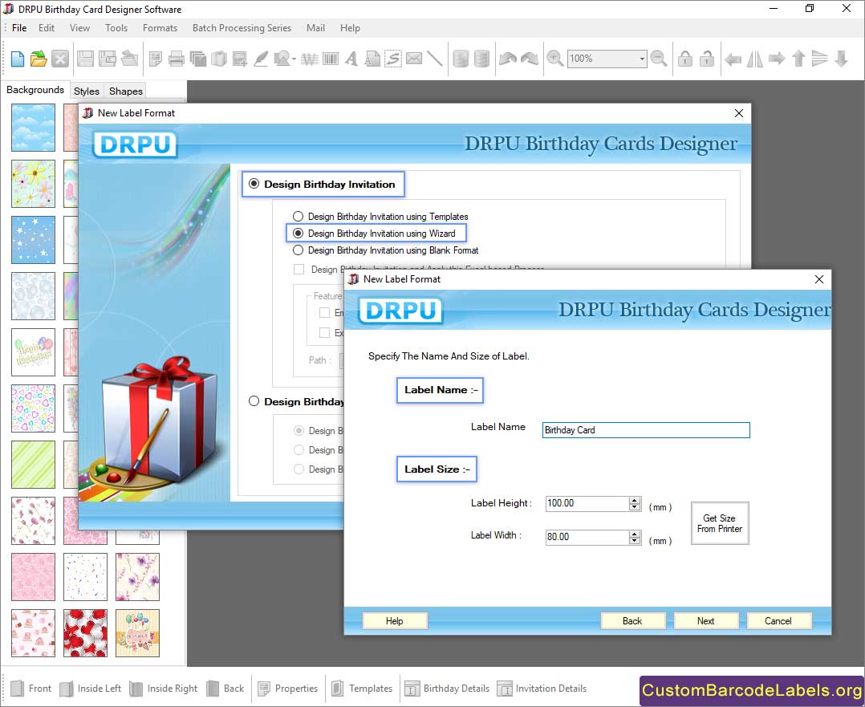Decrease Label Height with down spinner
Viewport: 865px width, 707px height.
tap(635, 506)
